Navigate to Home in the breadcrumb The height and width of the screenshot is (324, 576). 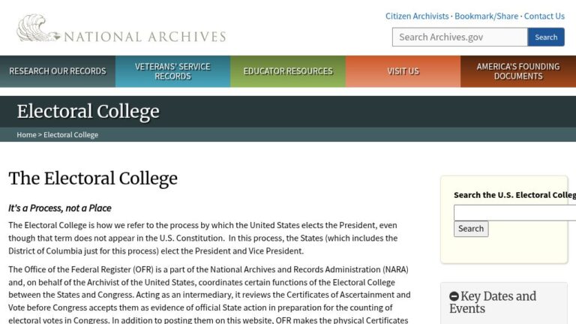[26, 135]
